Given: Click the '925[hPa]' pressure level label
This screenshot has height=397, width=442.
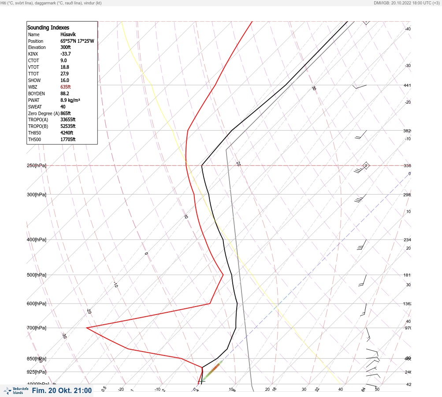Looking at the screenshot, I should pyautogui.click(x=37, y=372).
